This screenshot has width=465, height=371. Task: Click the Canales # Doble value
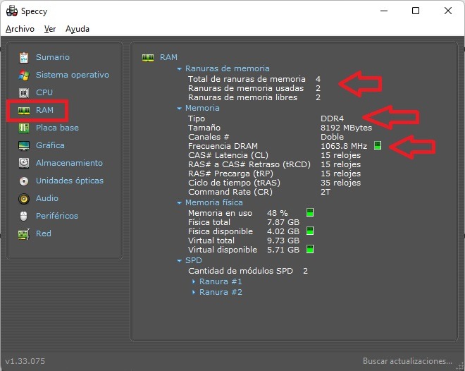332,137
